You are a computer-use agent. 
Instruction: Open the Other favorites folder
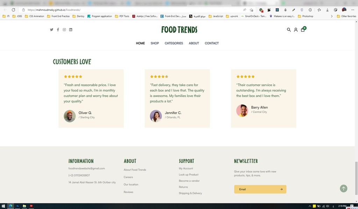[x=346, y=16]
